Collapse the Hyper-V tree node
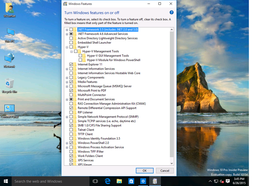This screenshot has height=186, width=280. (x=67, y=47)
